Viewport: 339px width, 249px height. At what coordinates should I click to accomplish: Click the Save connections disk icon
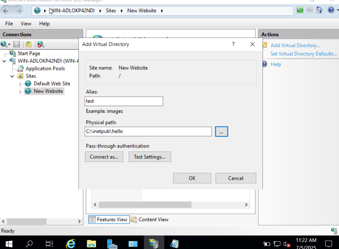click(x=17, y=44)
